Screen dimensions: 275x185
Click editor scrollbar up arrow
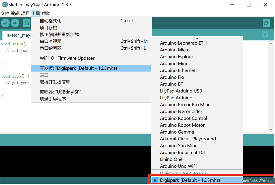point(271,44)
